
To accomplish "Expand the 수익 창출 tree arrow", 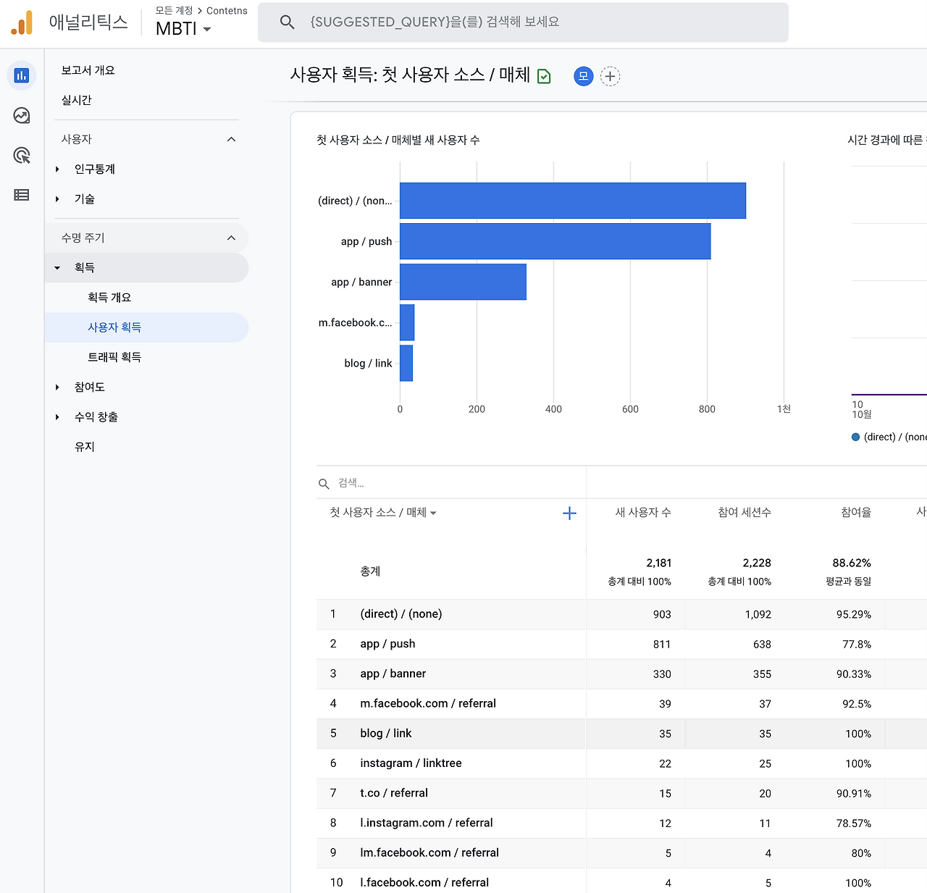I will point(57,417).
